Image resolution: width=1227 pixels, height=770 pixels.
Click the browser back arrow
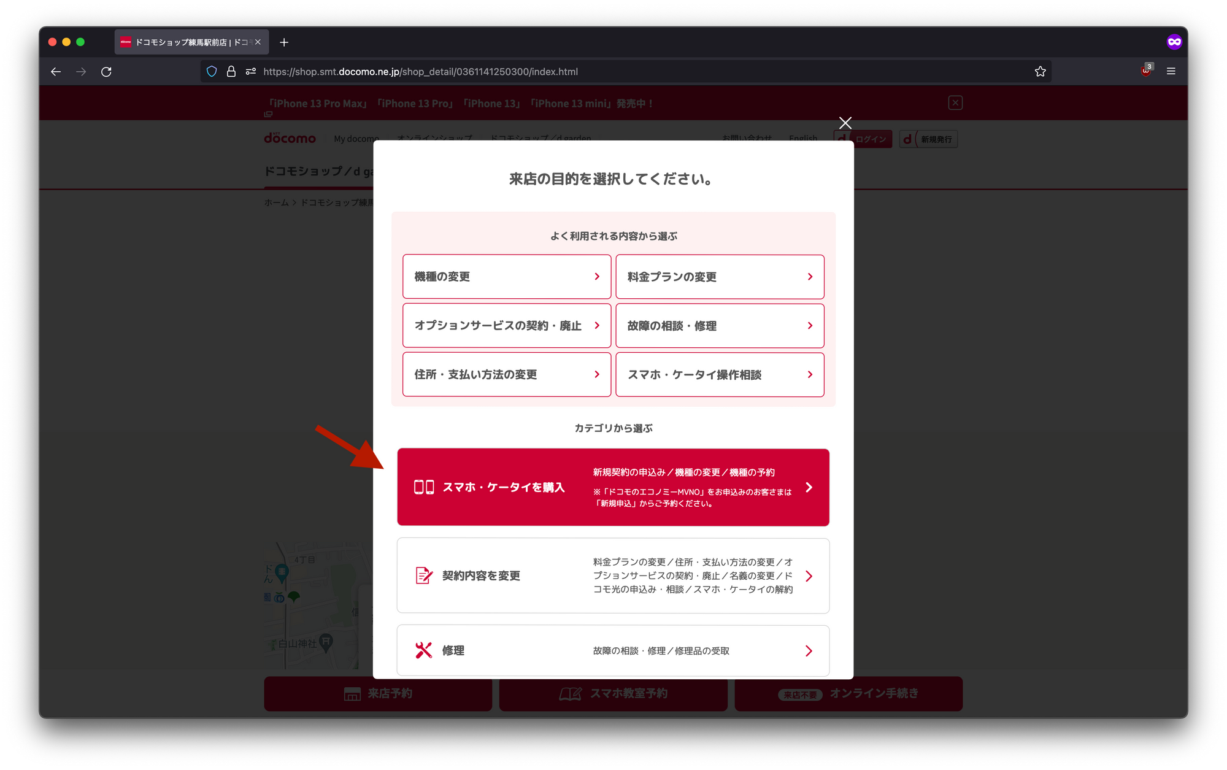56,72
